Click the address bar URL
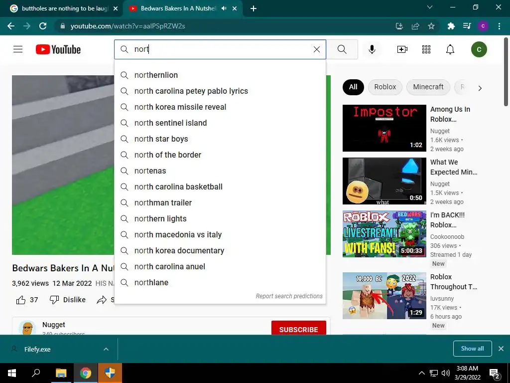Viewport: 510px width, 383px height. click(x=128, y=26)
